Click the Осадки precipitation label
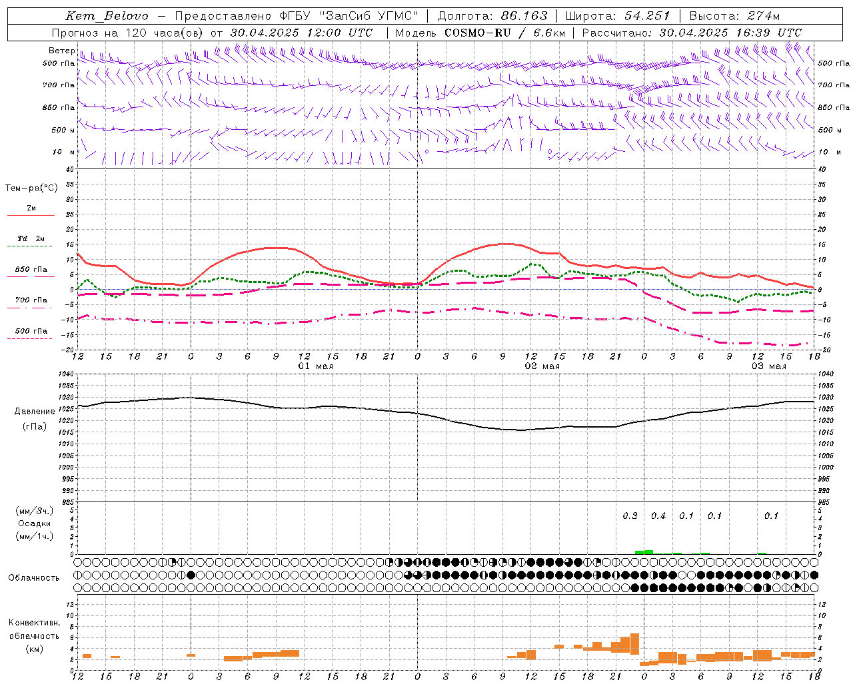 (x=35, y=523)
